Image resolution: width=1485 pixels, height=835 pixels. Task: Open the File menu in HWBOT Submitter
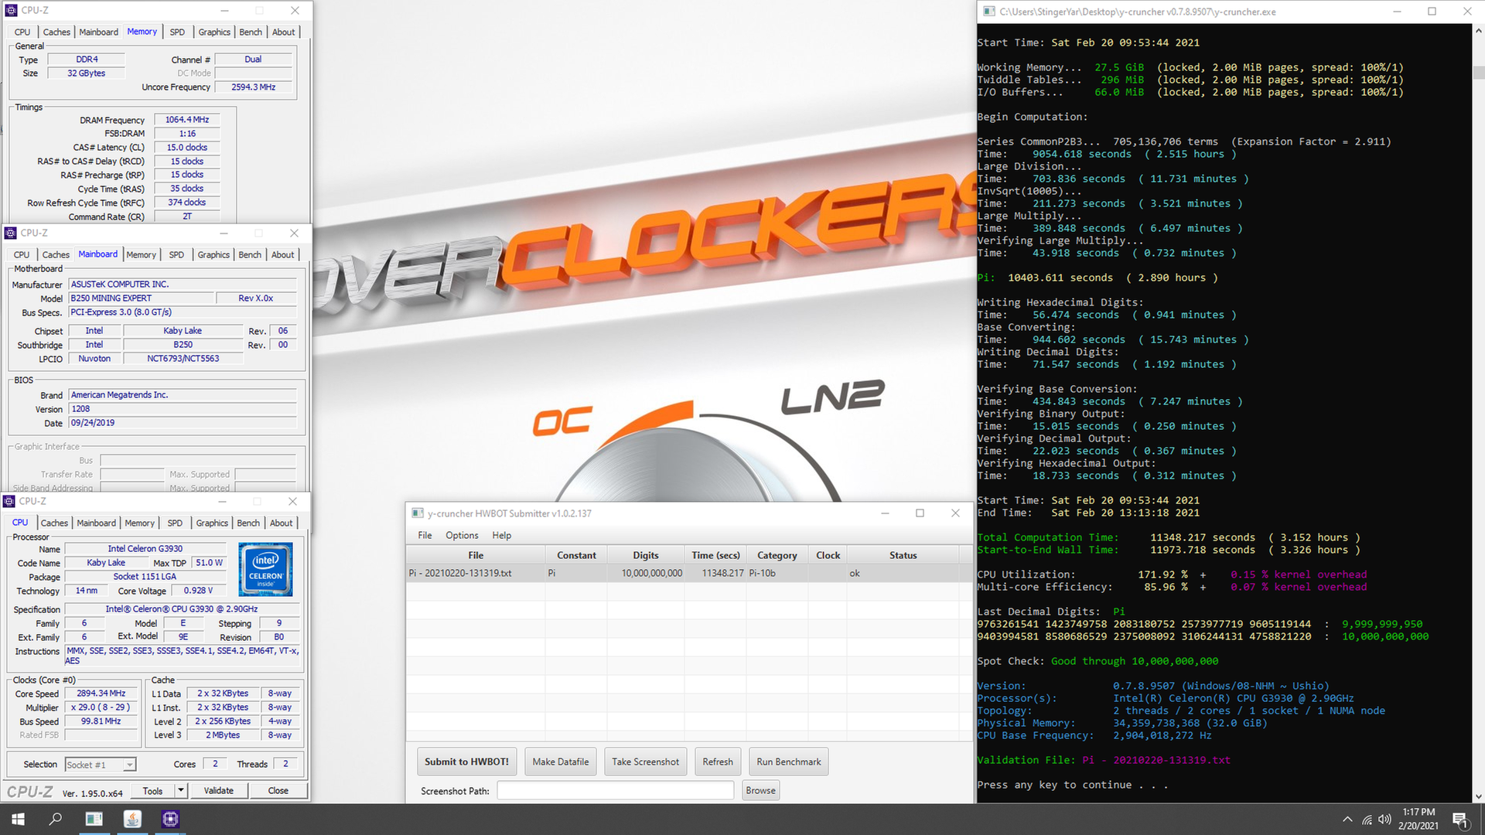(x=425, y=535)
